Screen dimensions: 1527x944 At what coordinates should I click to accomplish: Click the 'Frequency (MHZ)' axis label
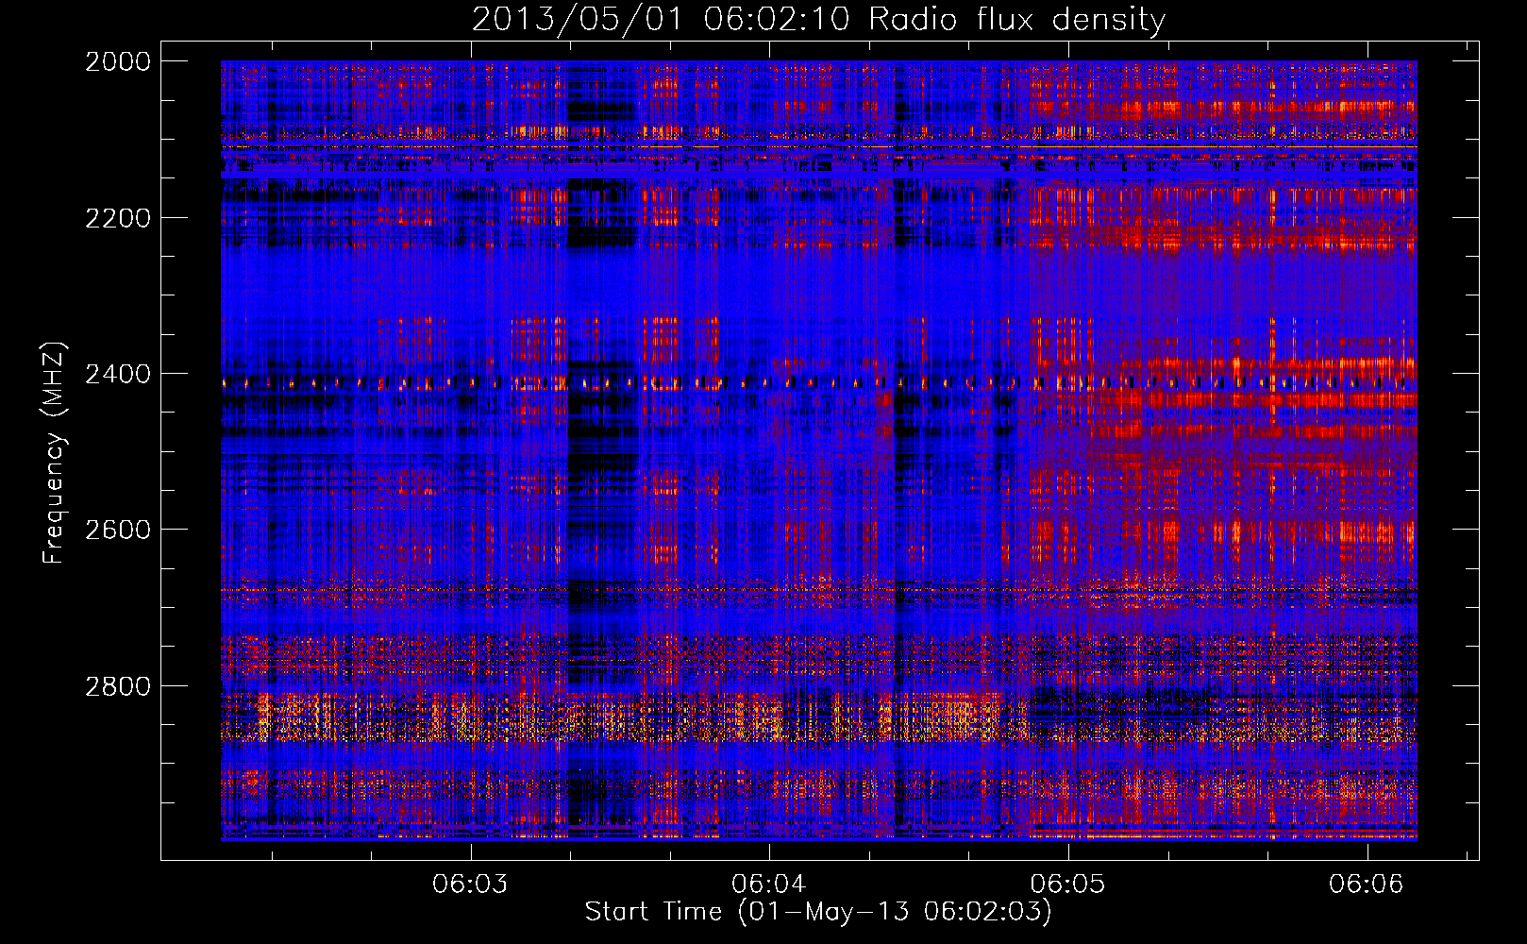(x=55, y=452)
